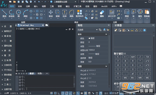Screen dimensions: 156x95
Task: Open the 图层 layers panel button
Action: (127, 14)
